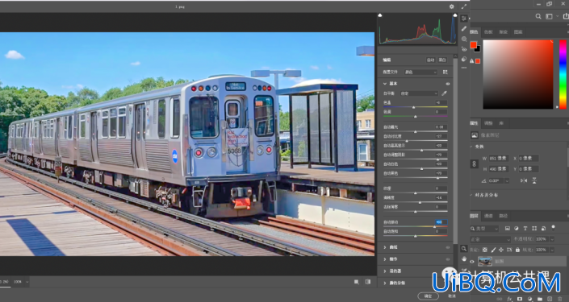Switch to the Swatches tab

coord(488,32)
